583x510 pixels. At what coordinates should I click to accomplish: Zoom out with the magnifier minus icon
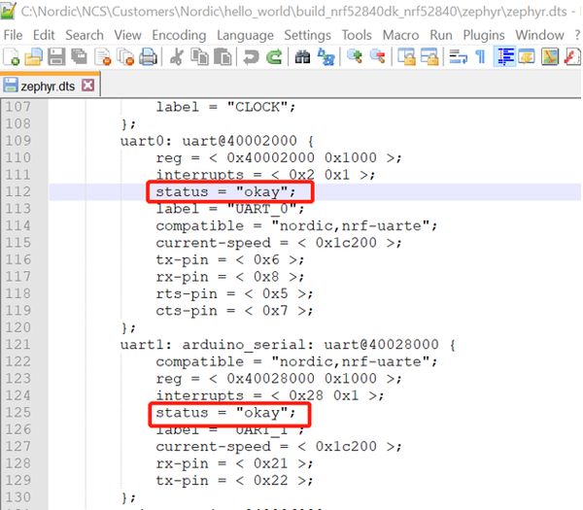(378, 57)
